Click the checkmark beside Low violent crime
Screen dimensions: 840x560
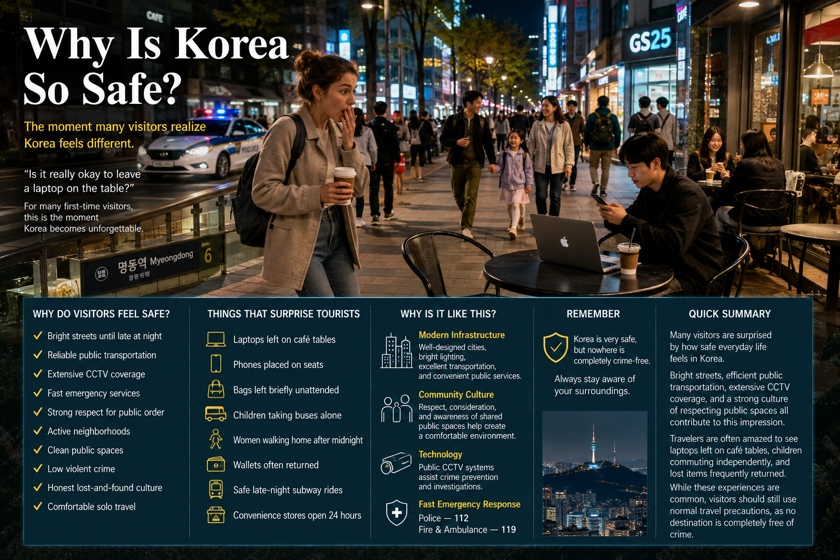[38, 468]
